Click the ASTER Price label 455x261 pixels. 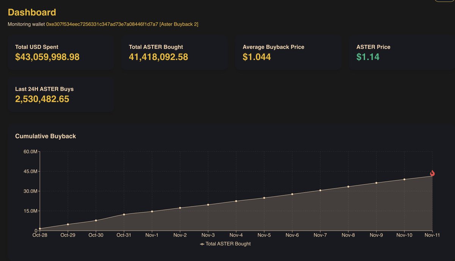373,47
